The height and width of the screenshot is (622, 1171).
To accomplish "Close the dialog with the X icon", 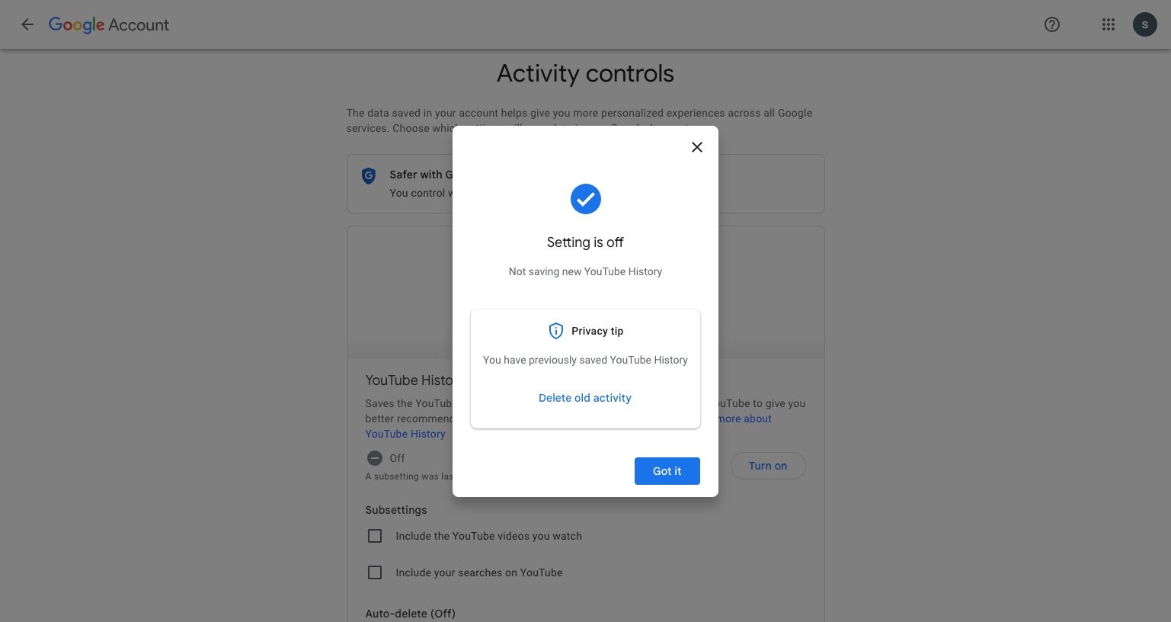I will [x=696, y=147].
